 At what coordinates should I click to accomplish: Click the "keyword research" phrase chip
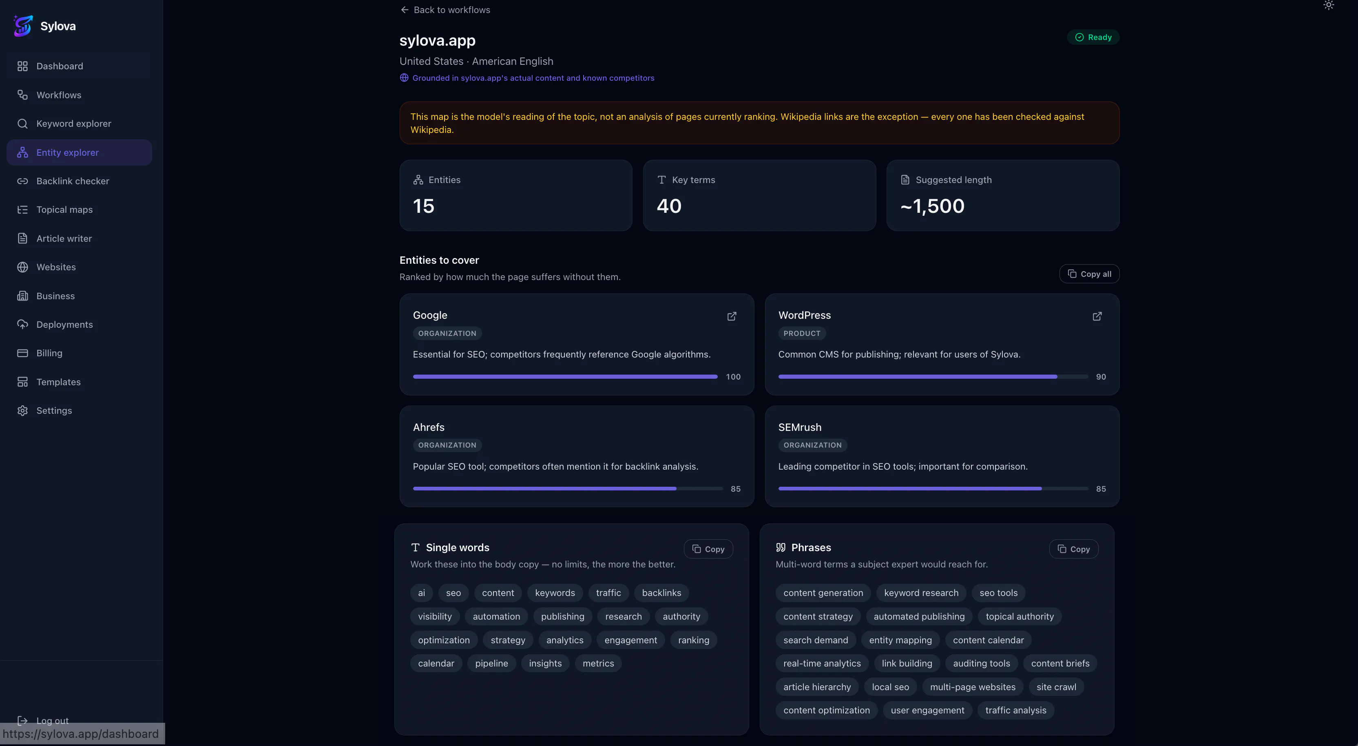tap(921, 593)
